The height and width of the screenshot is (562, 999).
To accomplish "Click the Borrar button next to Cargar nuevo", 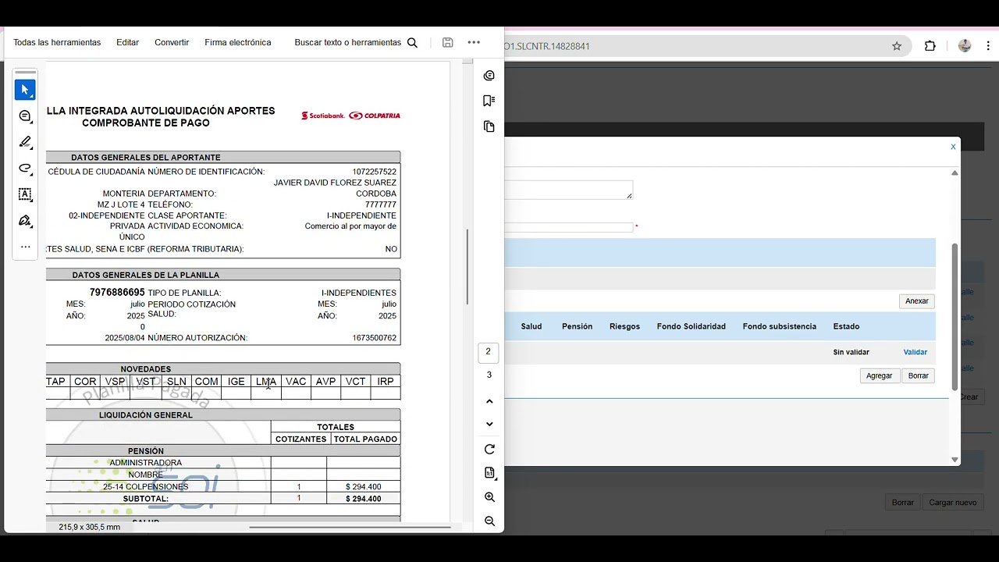I will click(903, 503).
